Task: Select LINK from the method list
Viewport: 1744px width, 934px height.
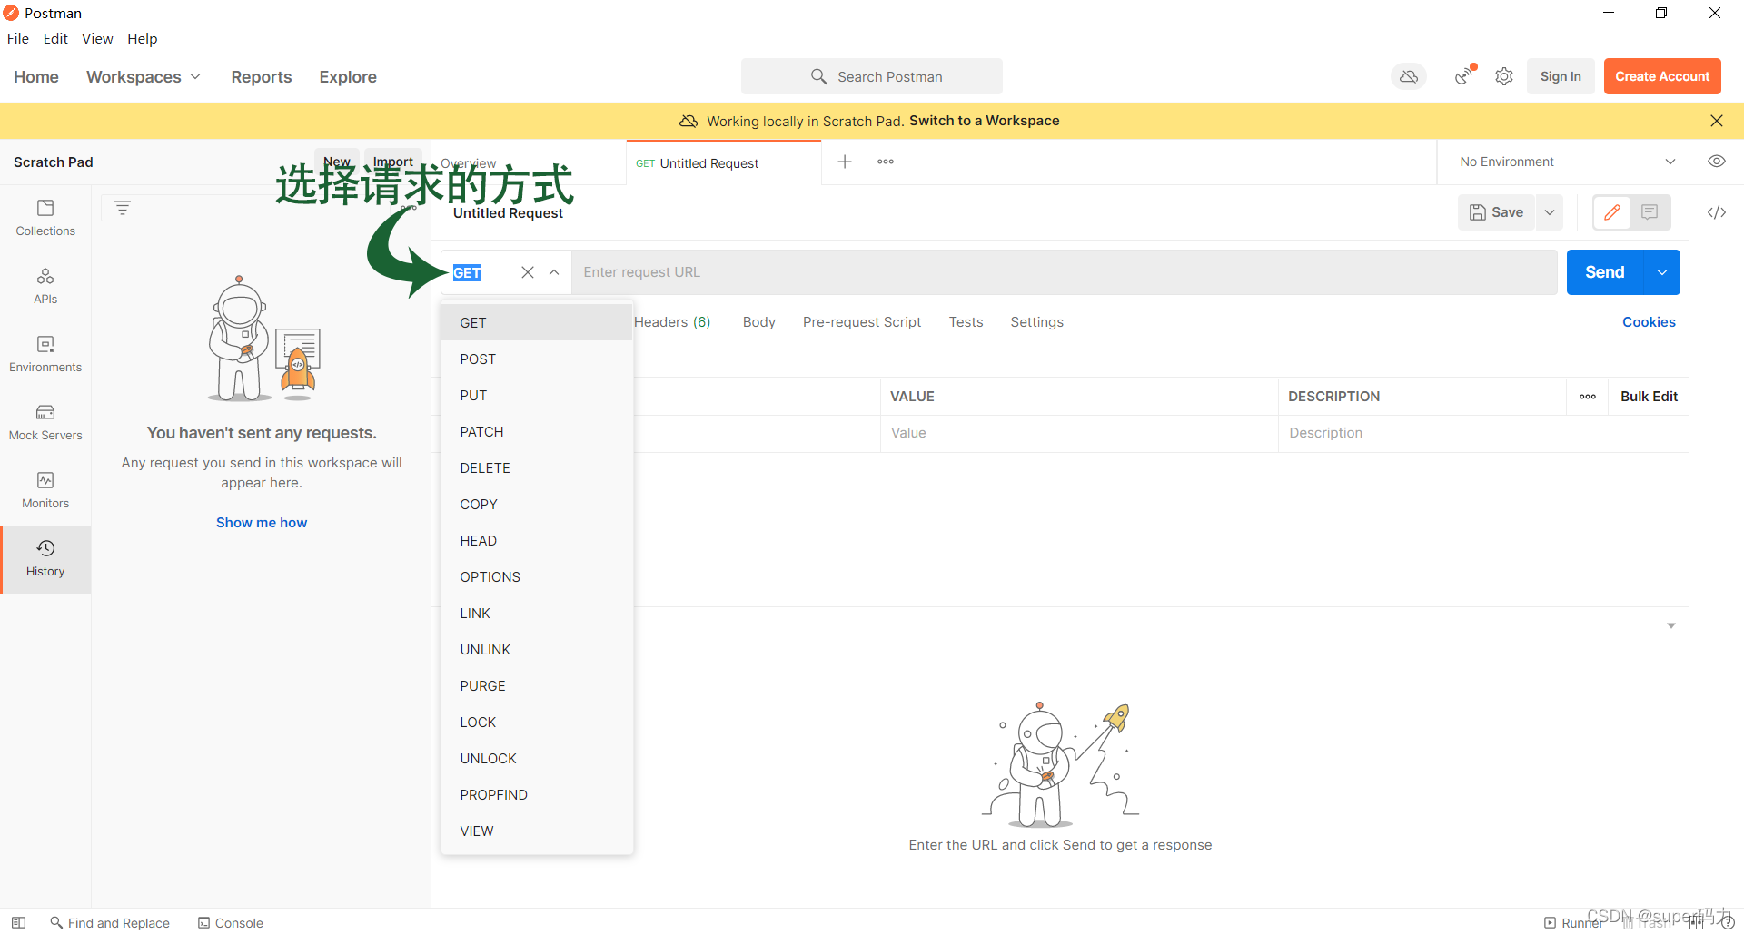Action: click(537, 614)
